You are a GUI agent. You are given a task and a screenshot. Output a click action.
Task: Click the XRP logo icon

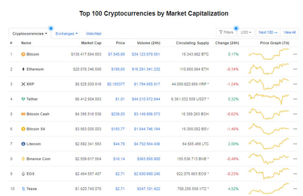(x=23, y=84)
